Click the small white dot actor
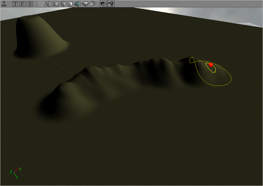The image size is (263, 186). click(83, 52)
